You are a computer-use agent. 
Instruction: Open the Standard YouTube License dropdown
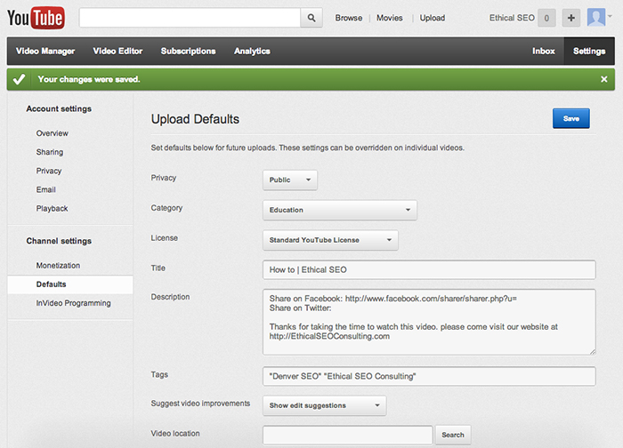(330, 240)
